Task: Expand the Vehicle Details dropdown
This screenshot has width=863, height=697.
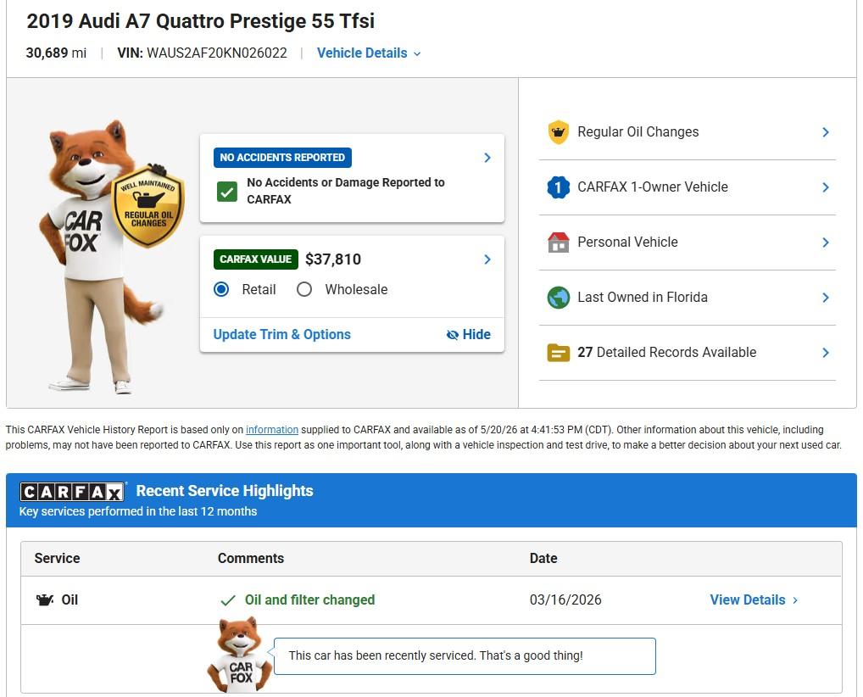Action: pos(369,53)
